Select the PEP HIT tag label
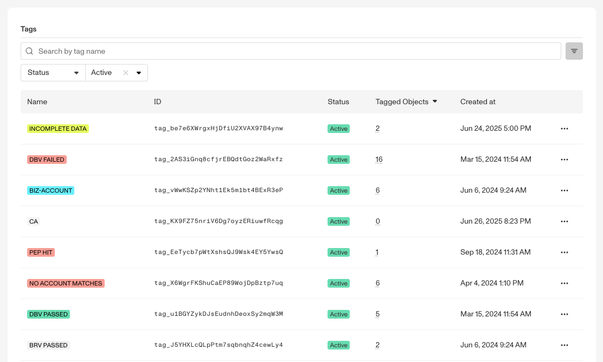Screen dimensions: 603x362 (x=41, y=252)
